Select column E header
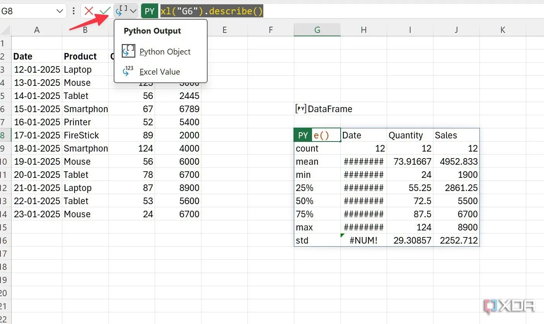Image resolution: width=544 pixels, height=324 pixels. pos(224,30)
